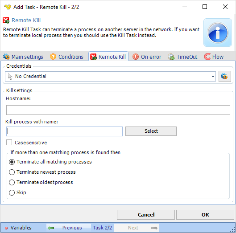Click the Main settings gear icon
Screen dimensions: 236x233
click(6, 57)
